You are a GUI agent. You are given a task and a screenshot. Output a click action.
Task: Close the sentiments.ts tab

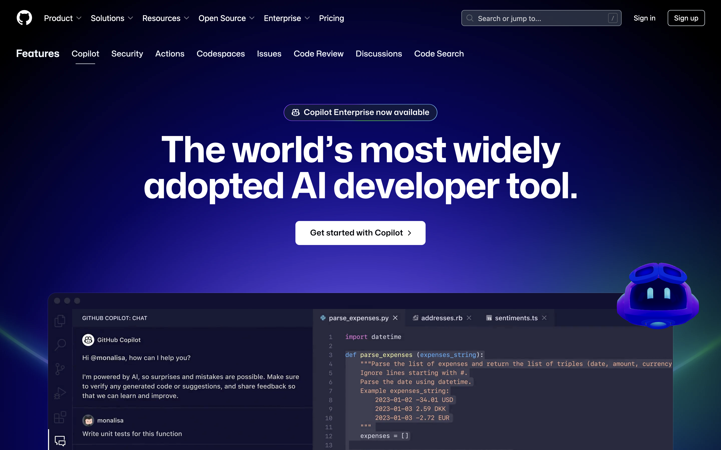(x=544, y=318)
